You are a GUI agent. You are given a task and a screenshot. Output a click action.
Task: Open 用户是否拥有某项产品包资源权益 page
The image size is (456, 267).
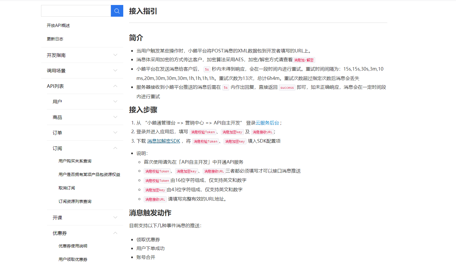pos(89,174)
